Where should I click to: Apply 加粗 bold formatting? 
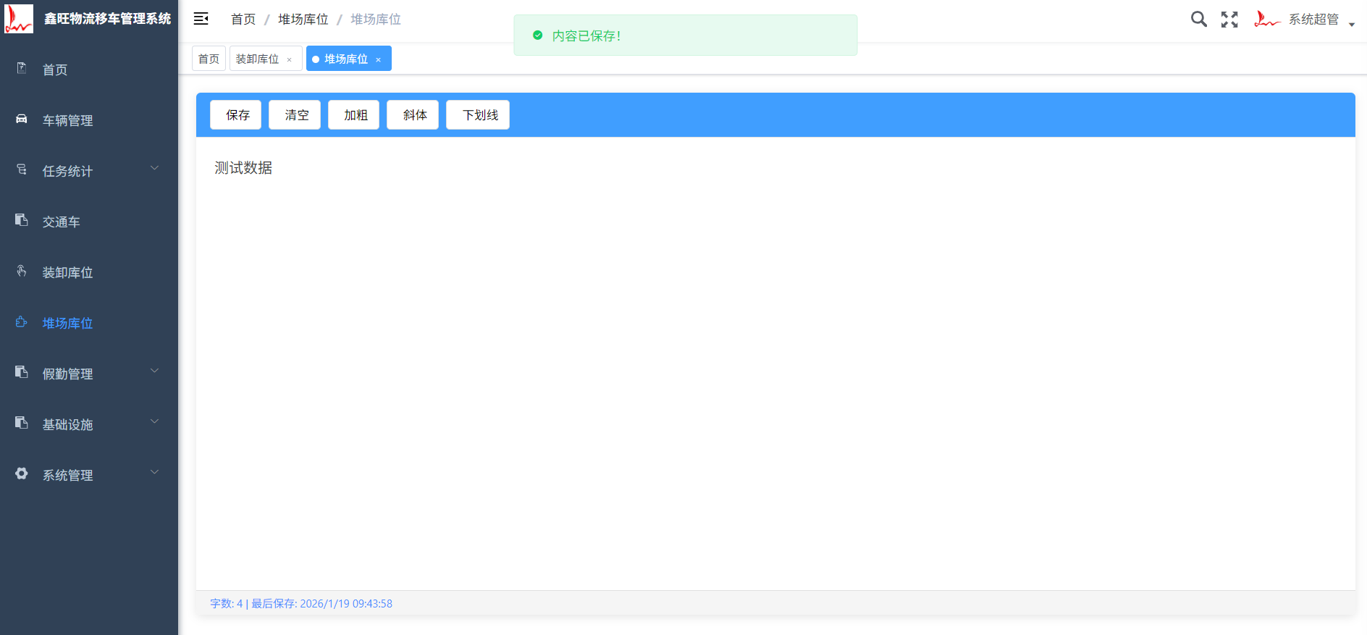[353, 114]
